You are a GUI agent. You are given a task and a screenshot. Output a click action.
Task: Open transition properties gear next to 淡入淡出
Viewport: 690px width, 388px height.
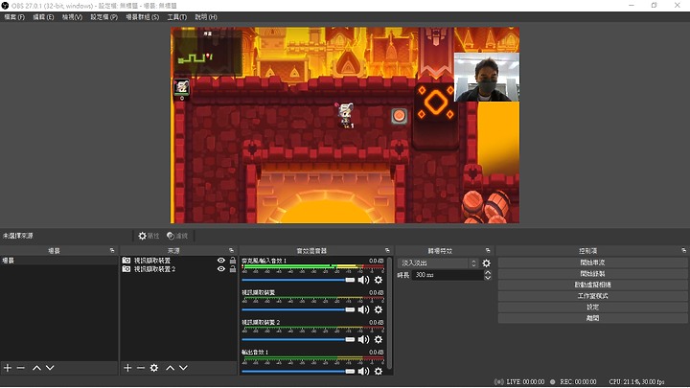pyautogui.click(x=486, y=263)
